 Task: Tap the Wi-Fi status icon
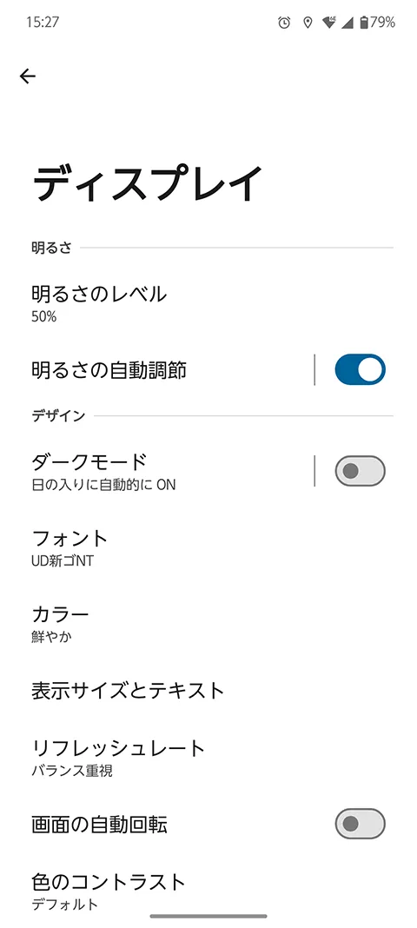(x=329, y=23)
